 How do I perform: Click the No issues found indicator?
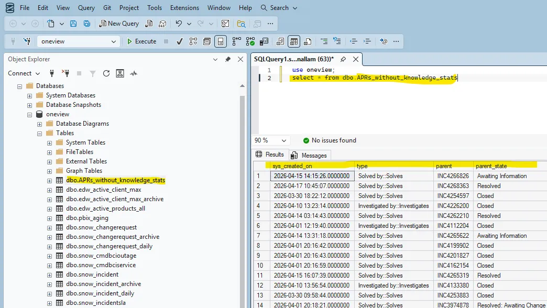pyautogui.click(x=330, y=140)
